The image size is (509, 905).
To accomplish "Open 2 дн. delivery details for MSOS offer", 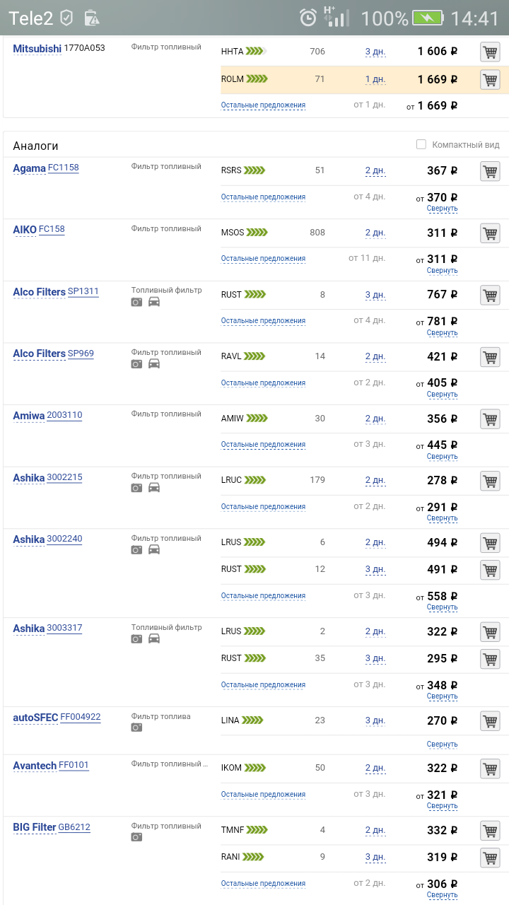I will pyautogui.click(x=375, y=233).
